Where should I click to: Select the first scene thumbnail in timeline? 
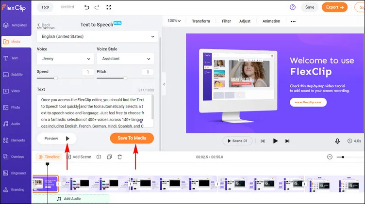(x=46, y=184)
